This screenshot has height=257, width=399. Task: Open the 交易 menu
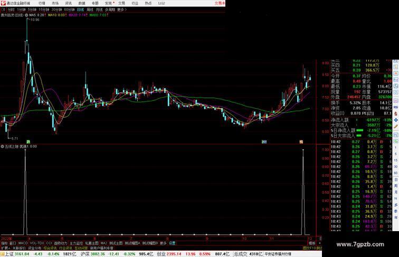tap(121, 3)
